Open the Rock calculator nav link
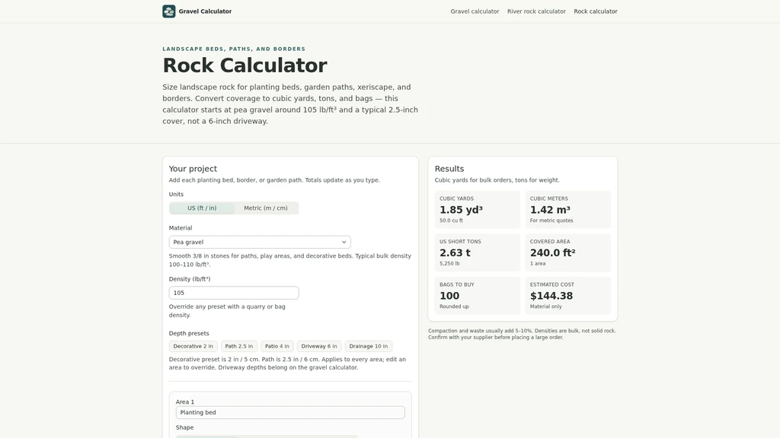The width and height of the screenshot is (780, 438). tap(596, 11)
